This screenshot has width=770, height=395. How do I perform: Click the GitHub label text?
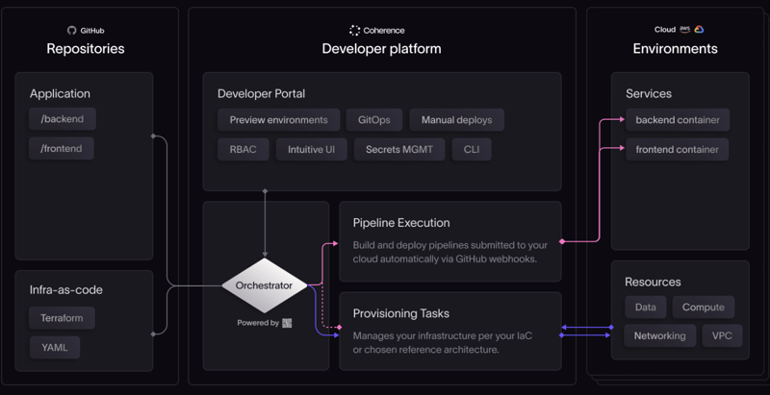[92, 31]
